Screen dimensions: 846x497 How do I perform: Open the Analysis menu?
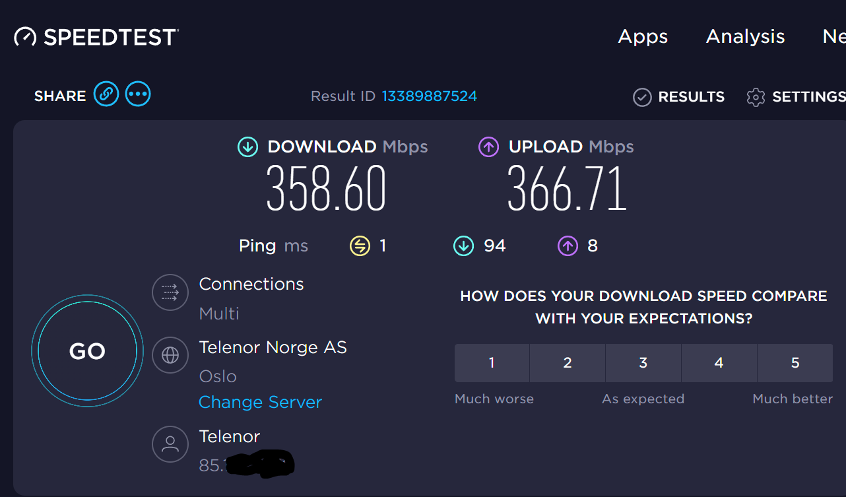click(x=746, y=37)
